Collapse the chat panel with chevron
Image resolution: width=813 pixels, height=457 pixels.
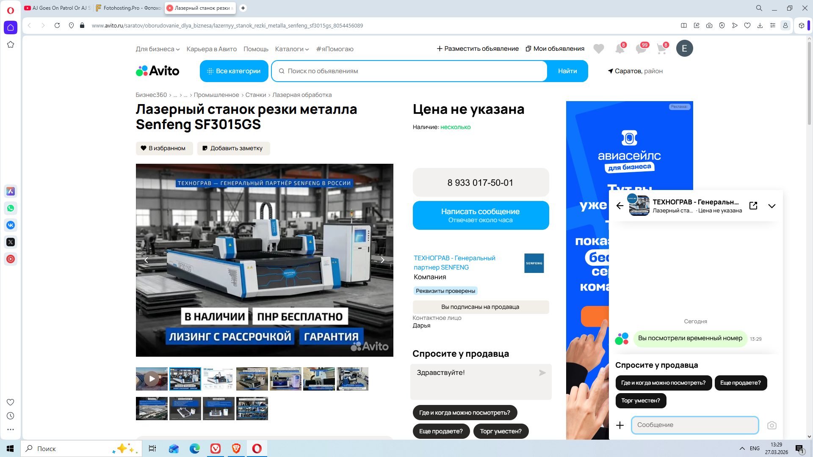click(772, 206)
